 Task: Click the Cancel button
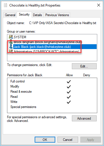[68, 139]
